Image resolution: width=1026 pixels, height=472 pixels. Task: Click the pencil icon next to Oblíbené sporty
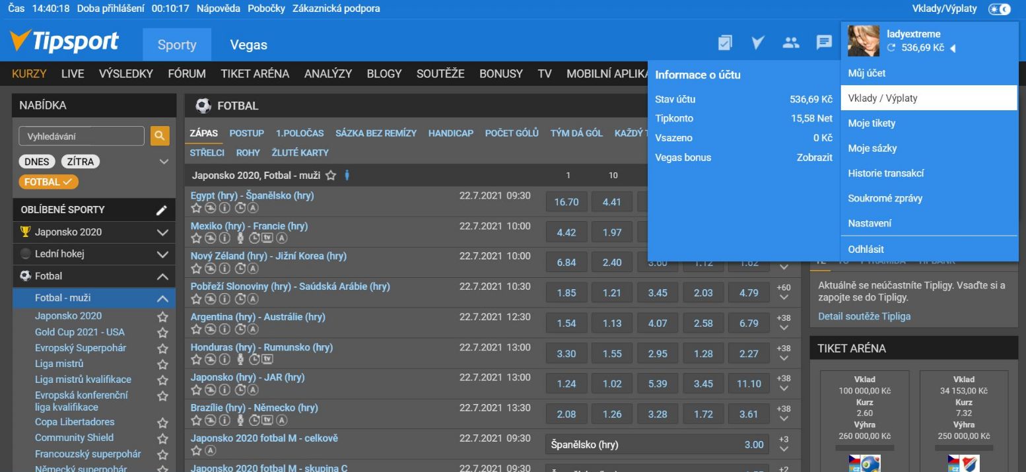click(x=162, y=210)
